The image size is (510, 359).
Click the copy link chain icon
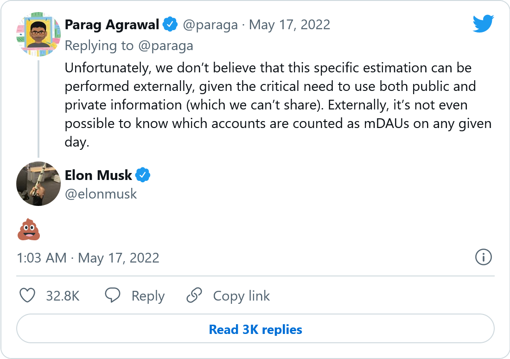[194, 295]
